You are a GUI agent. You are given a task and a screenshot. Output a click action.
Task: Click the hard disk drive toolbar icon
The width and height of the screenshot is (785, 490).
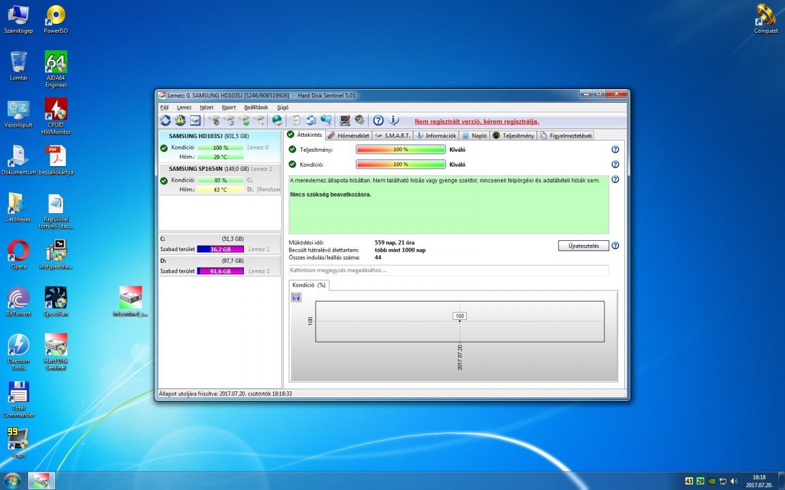pyautogui.click(x=196, y=120)
